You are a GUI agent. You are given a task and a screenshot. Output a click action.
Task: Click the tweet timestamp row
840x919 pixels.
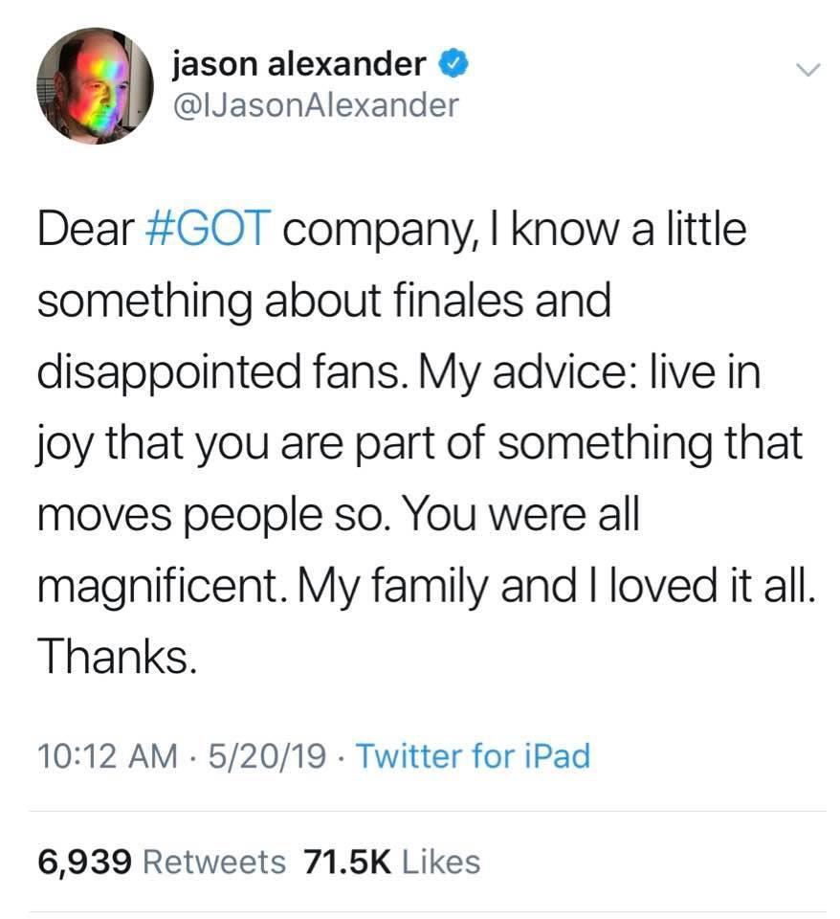[x=287, y=756]
